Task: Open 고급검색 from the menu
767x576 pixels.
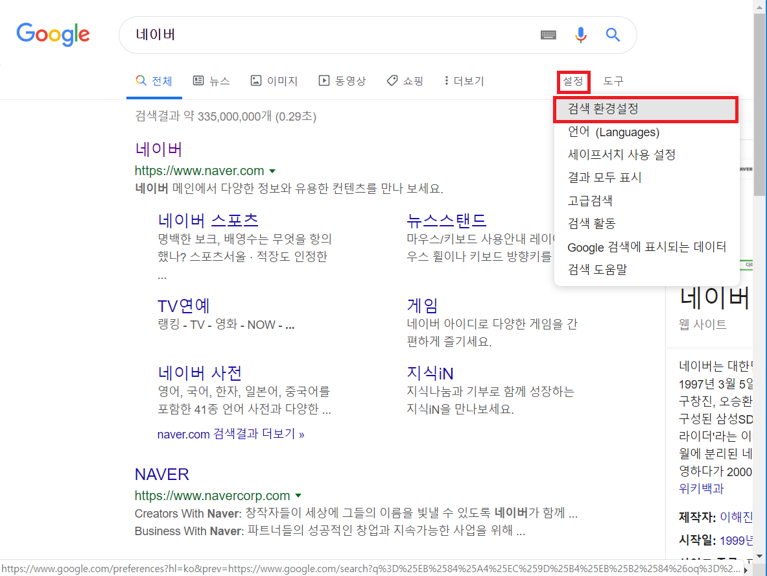Action: (646, 200)
